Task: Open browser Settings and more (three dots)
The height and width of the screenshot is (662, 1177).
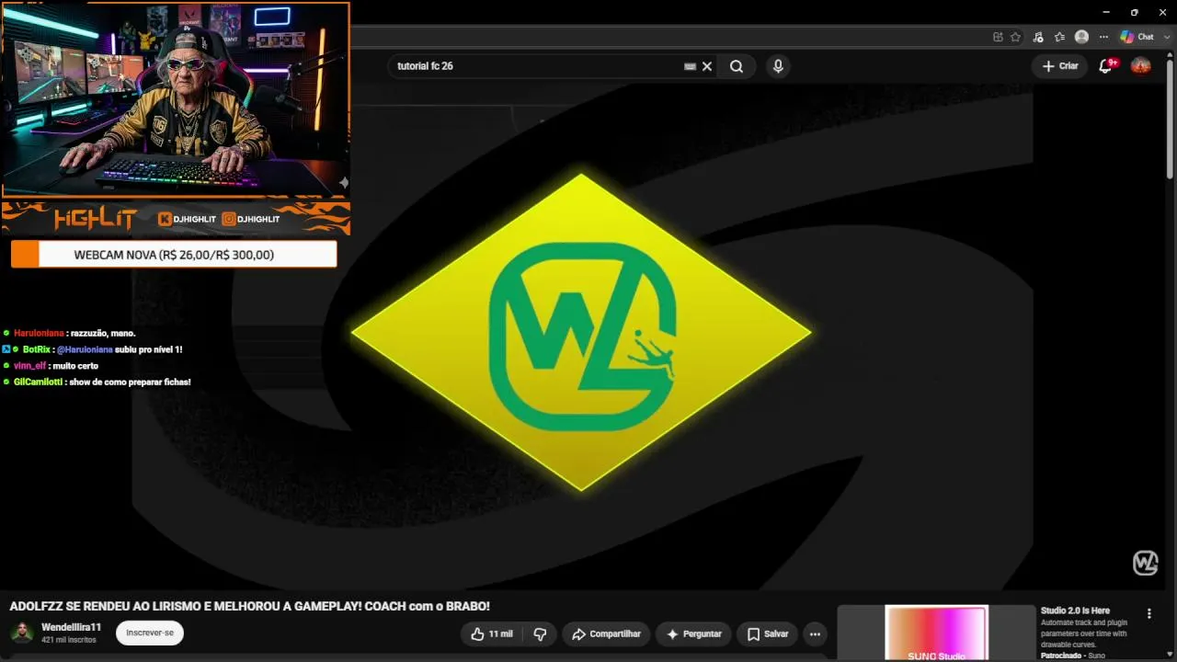Action: pos(1103,37)
